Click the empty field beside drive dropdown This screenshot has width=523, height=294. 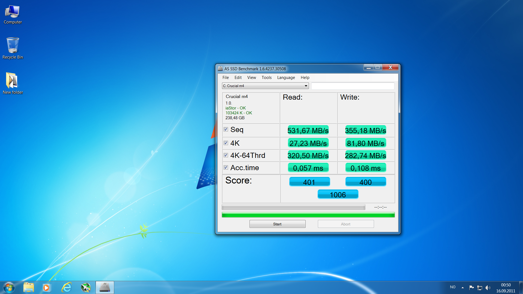[x=353, y=86]
